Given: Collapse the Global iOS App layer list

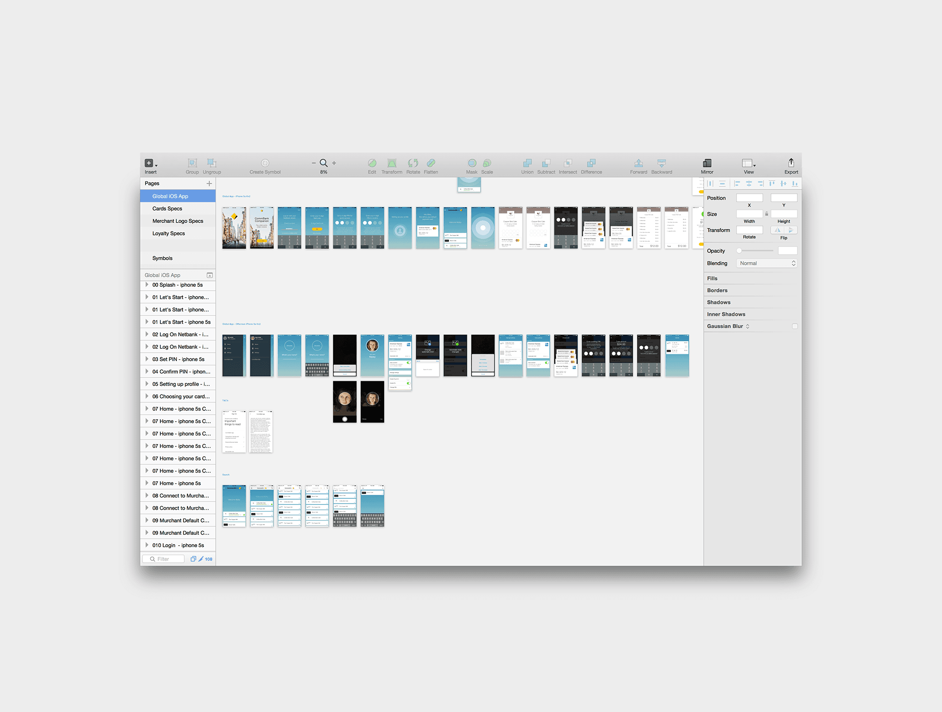Looking at the screenshot, I should point(210,275).
